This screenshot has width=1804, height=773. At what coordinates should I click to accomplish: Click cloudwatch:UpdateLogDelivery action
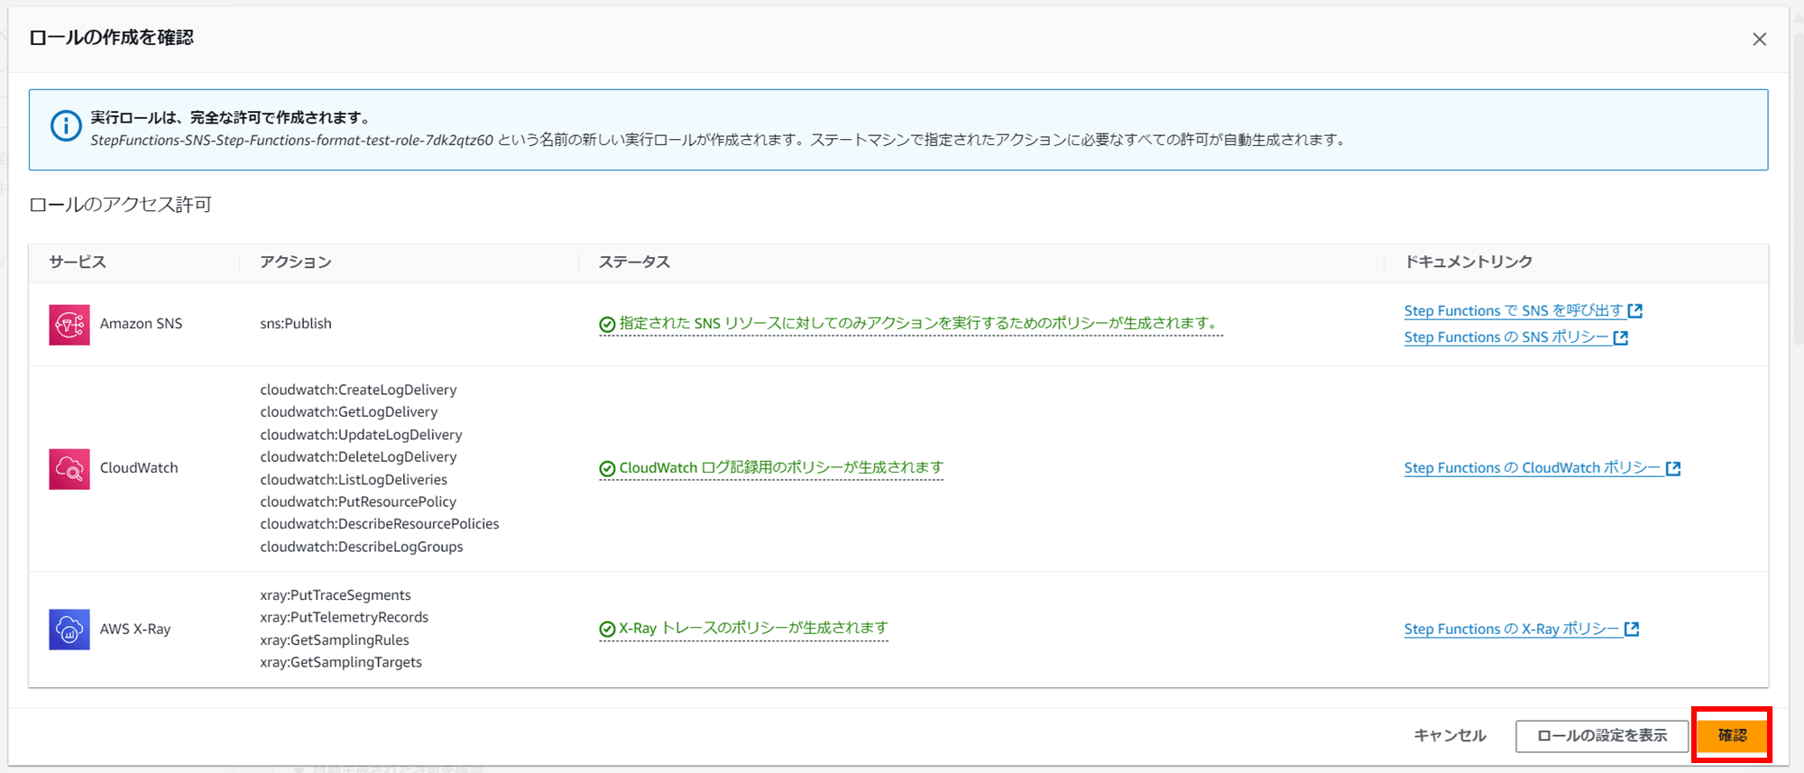click(x=361, y=435)
